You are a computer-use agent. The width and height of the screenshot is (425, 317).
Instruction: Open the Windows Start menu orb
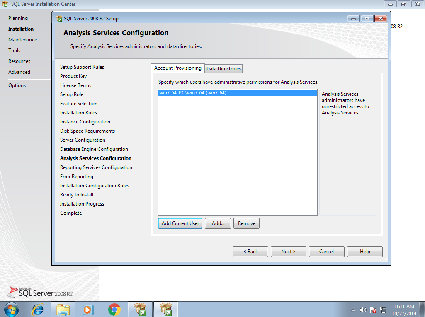click(x=11, y=310)
